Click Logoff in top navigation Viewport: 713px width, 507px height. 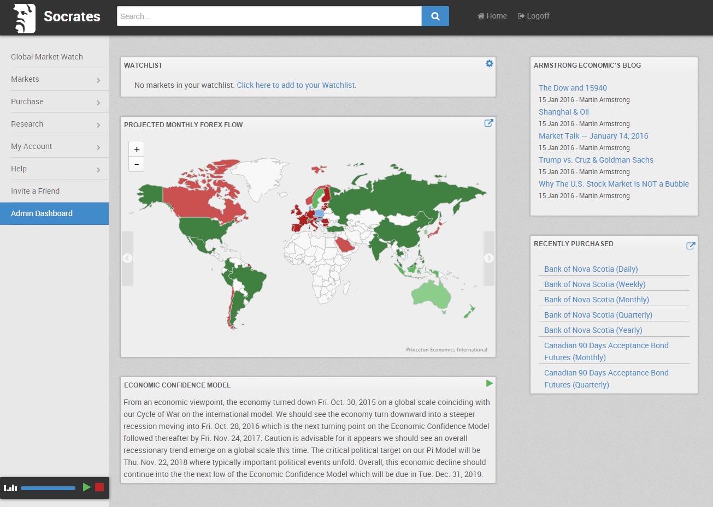coord(534,16)
